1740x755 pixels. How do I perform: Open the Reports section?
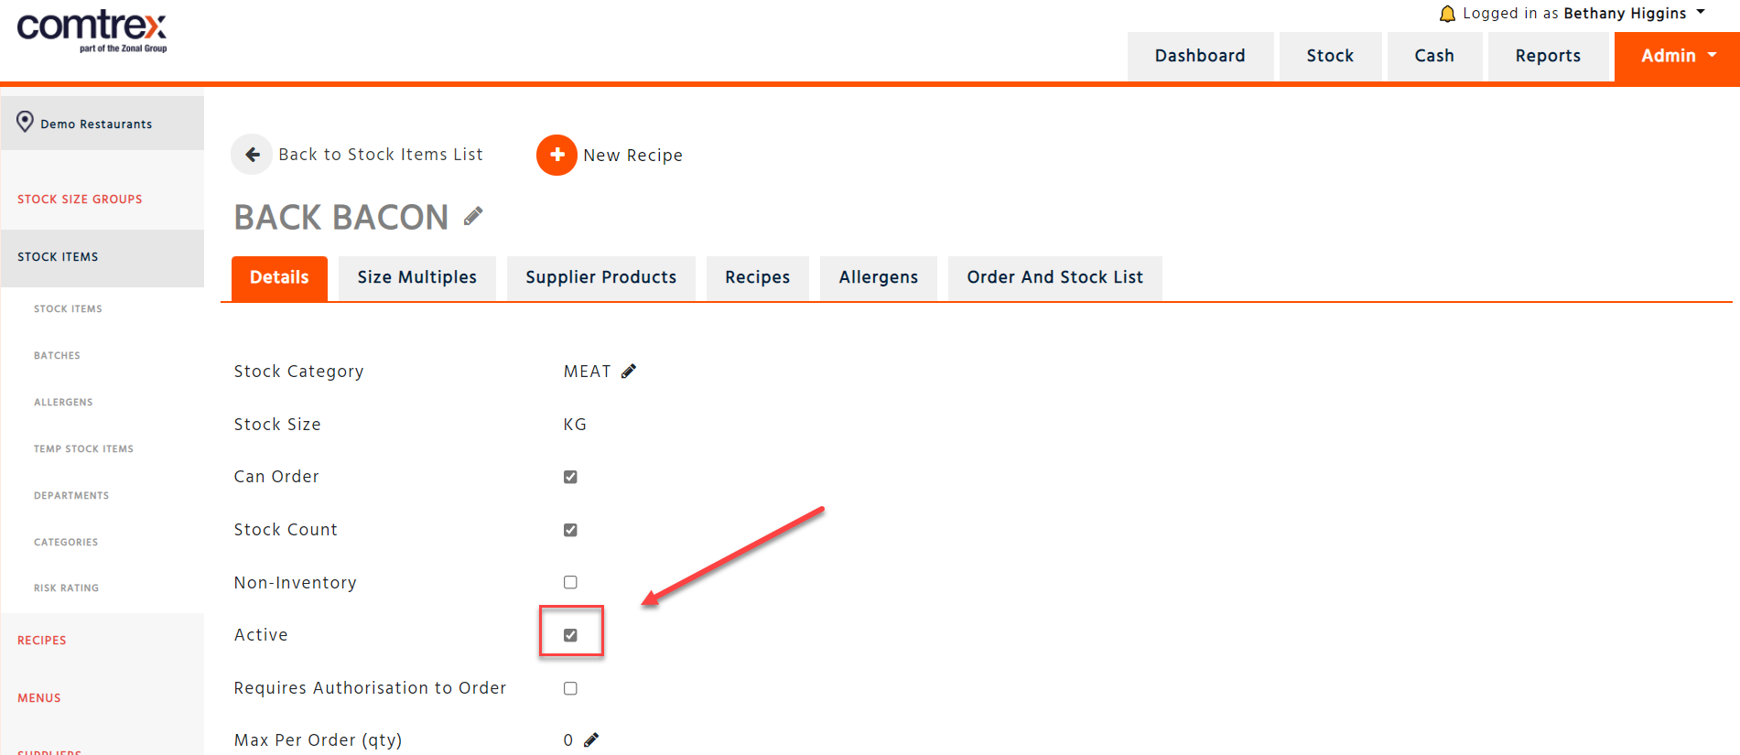(1548, 57)
